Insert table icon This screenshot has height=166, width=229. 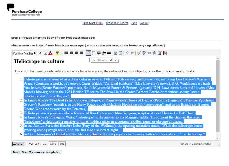pyautogui.click(x=121, y=53)
